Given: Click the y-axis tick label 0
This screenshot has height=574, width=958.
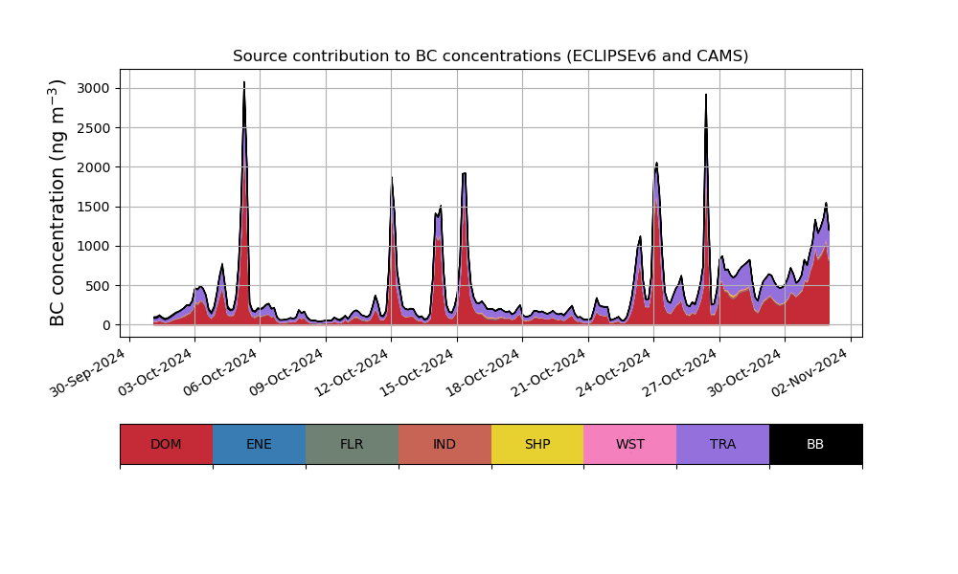Looking at the screenshot, I should point(107,325).
